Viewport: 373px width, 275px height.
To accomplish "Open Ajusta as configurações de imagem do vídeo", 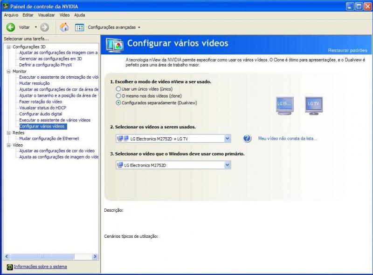I will click(x=59, y=157).
